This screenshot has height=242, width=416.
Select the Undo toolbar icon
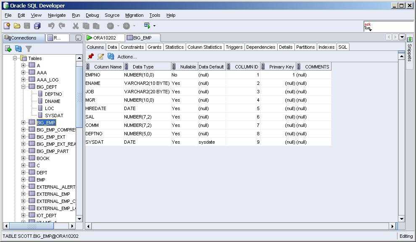[51, 26]
